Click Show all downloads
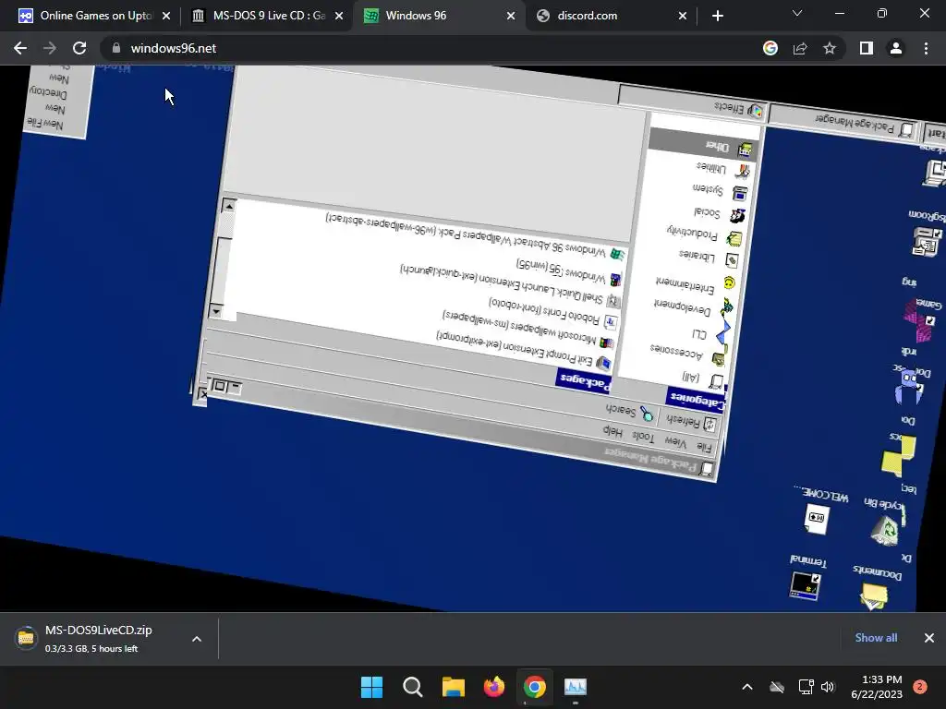 coord(876,638)
